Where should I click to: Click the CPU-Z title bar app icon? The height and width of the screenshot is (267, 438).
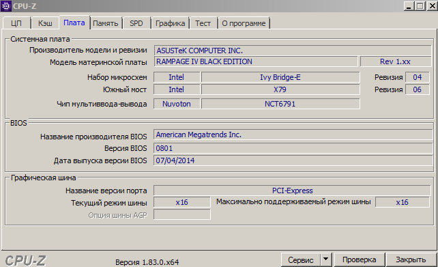coord(6,6)
